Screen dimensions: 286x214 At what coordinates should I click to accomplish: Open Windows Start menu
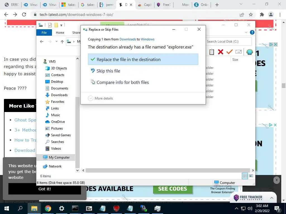click(7, 208)
